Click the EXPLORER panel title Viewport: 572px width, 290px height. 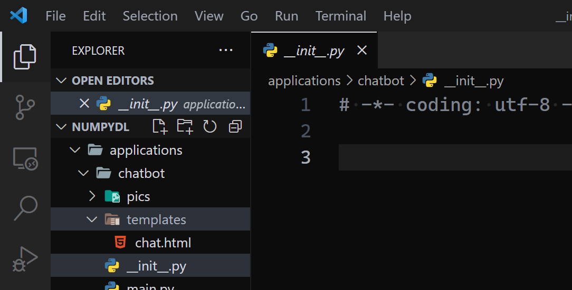click(x=98, y=51)
